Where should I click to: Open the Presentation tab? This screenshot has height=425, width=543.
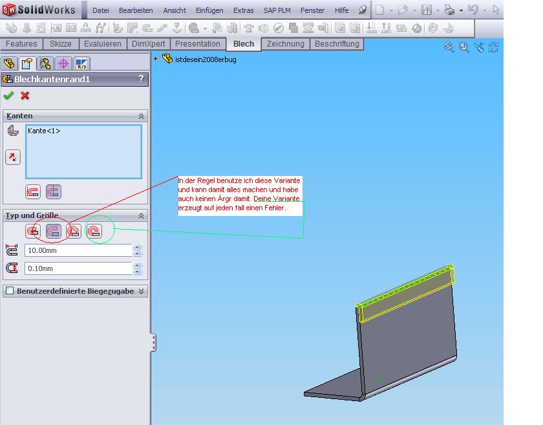pyautogui.click(x=197, y=44)
